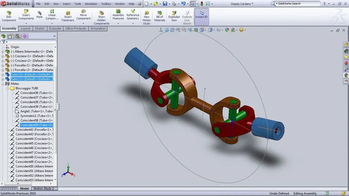Click the Zoom to Area magnifier icon

pos(184,30)
